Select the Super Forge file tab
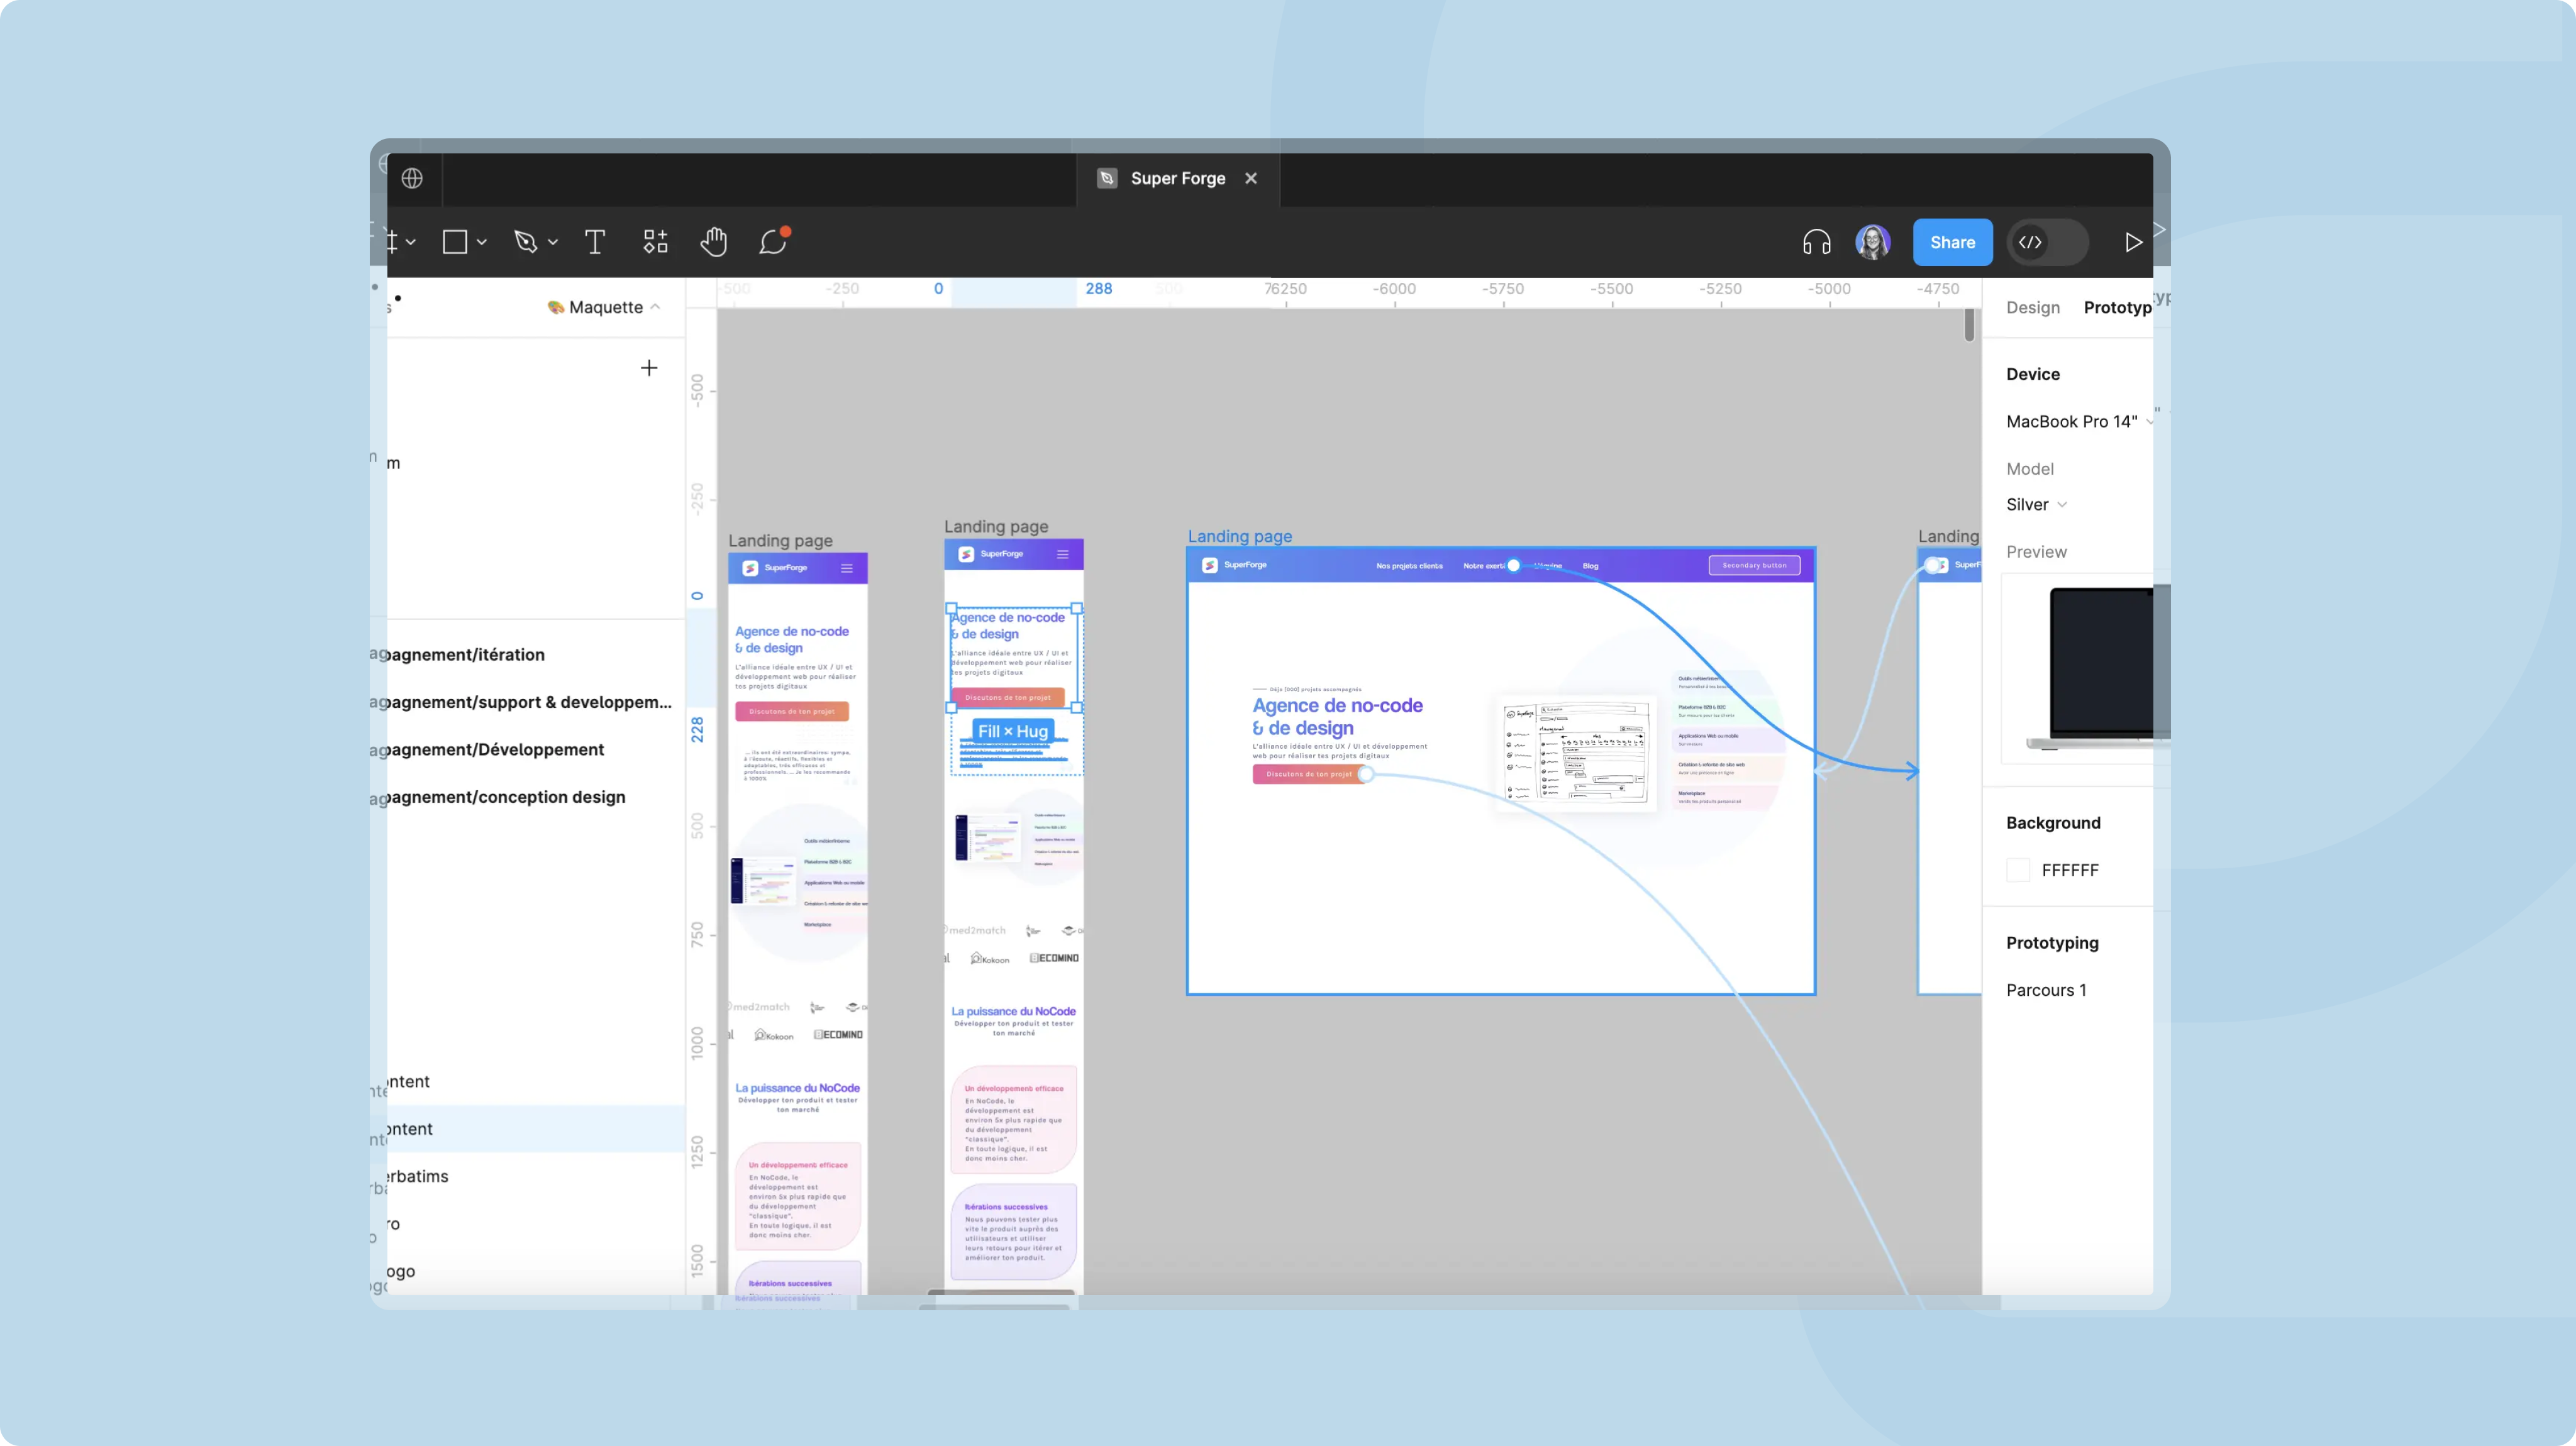Viewport: 2576px width, 1446px height. tap(1178, 178)
